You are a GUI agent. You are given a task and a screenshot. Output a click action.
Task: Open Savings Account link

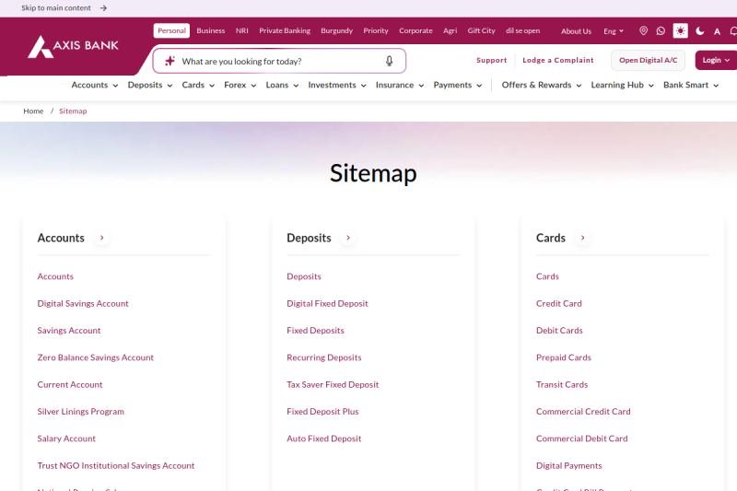tap(69, 331)
